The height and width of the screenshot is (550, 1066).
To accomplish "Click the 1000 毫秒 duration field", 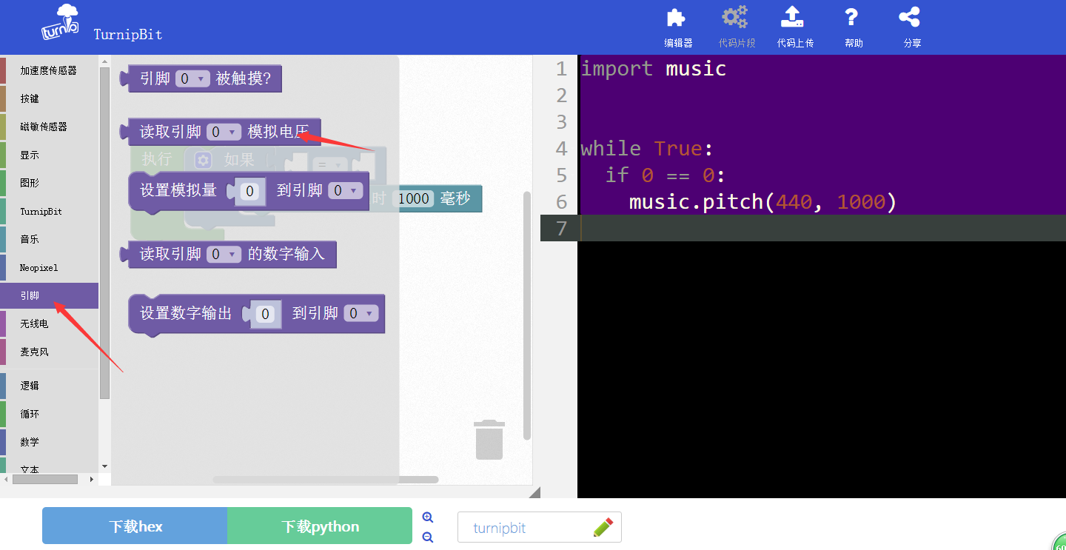I will coord(413,198).
